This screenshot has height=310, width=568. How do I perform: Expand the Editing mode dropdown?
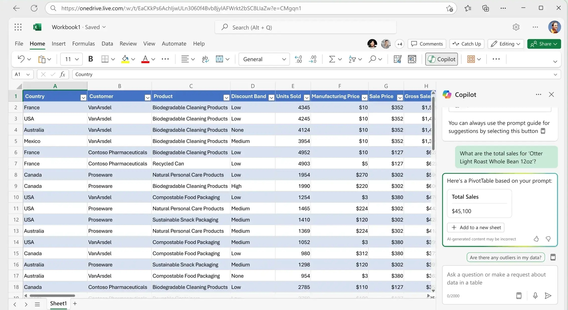coord(518,44)
